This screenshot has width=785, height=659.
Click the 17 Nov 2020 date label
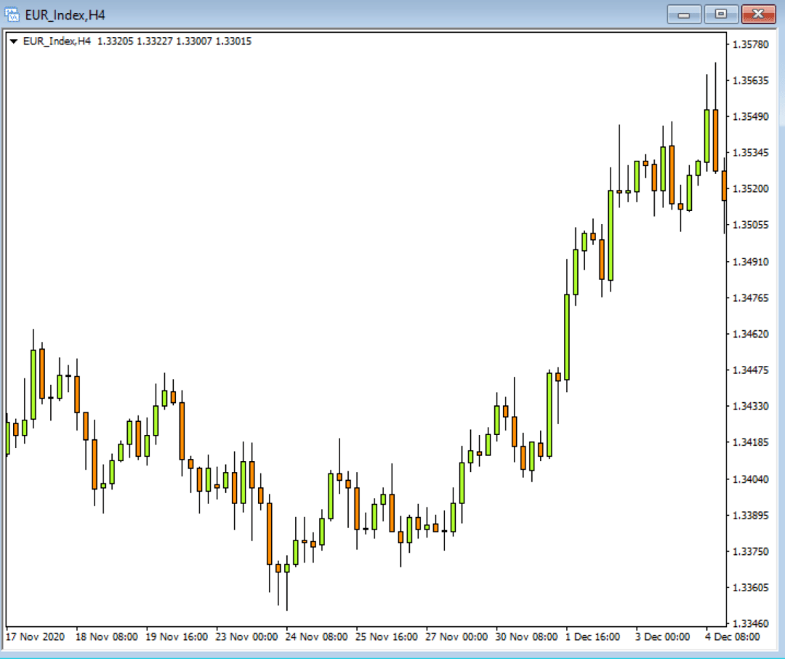point(35,636)
